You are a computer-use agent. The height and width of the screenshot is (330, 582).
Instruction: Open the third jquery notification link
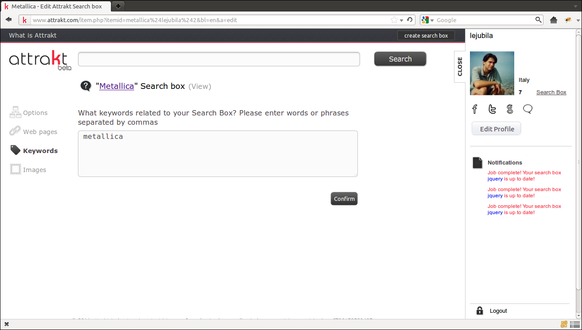[495, 212]
